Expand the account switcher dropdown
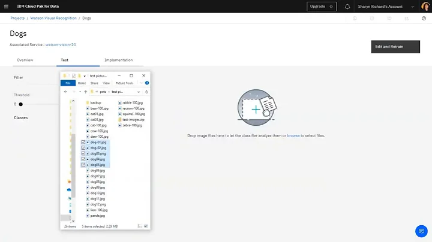Screen dimensions: 432x242 (413, 7)
